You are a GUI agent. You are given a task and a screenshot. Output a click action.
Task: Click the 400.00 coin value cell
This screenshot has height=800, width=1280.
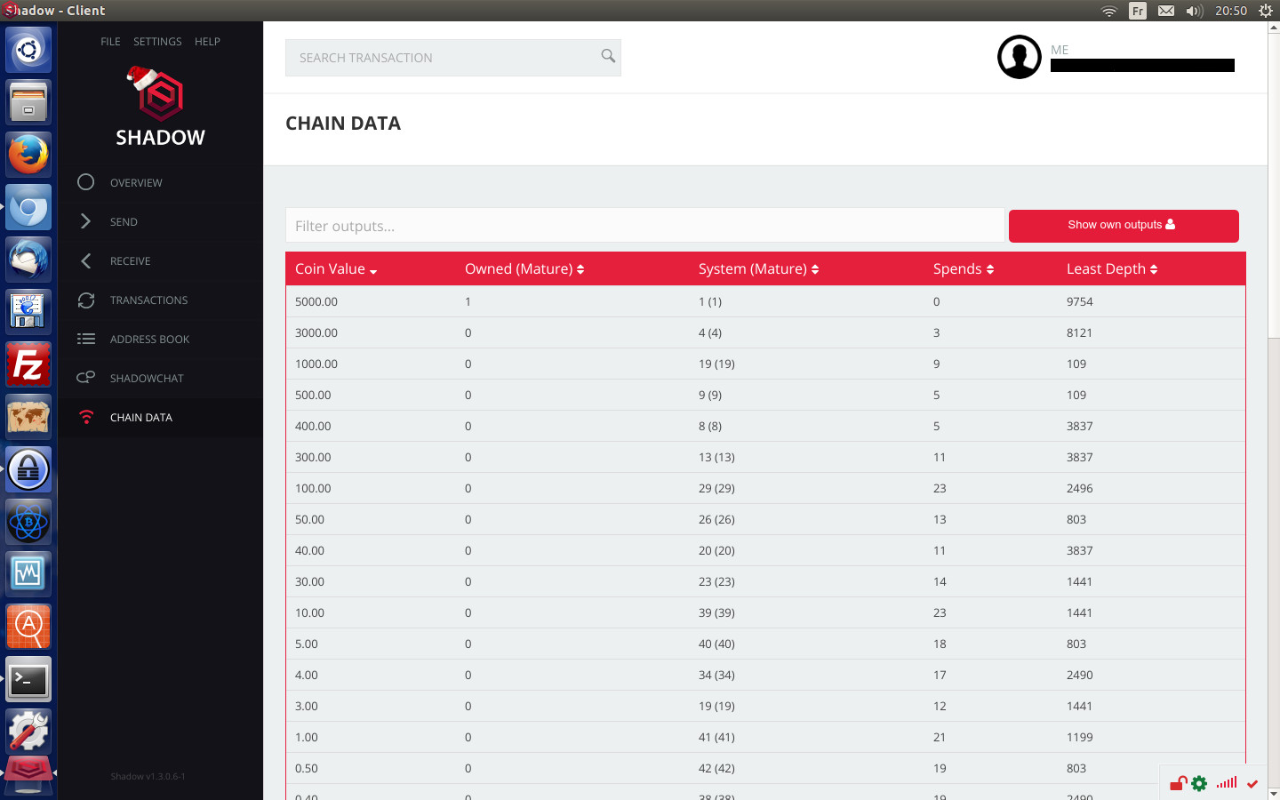[313, 426]
